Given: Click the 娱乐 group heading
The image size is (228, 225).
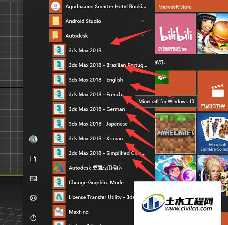Looking at the screenshot, I should click(x=160, y=62).
